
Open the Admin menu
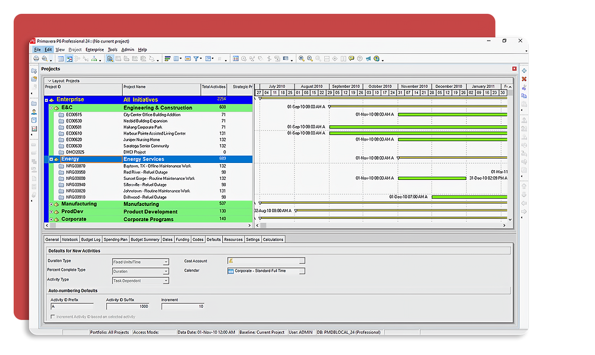click(127, 50)
